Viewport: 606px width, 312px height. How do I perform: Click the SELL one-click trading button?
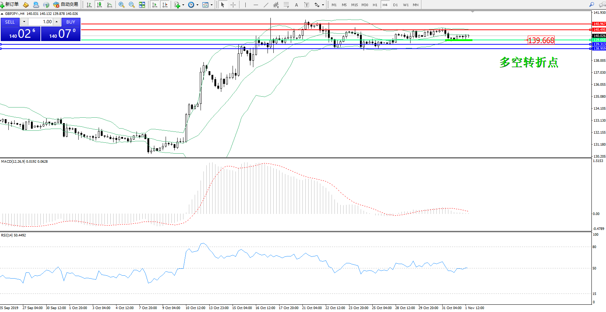[x=10, y=22]
